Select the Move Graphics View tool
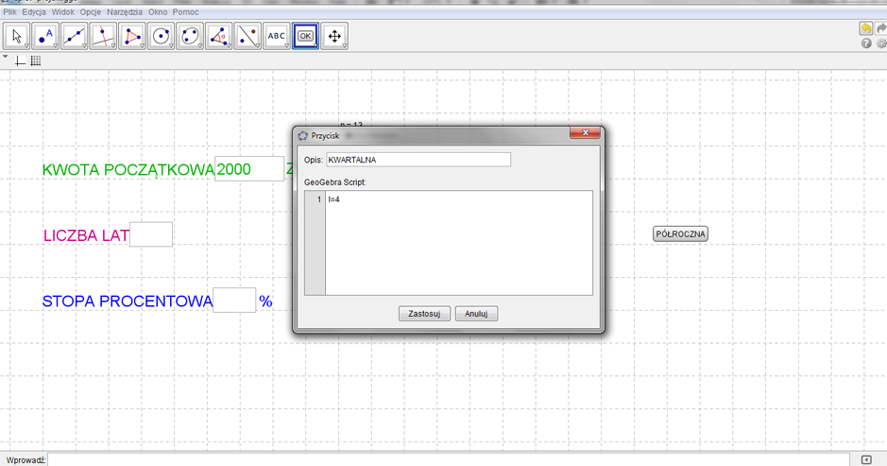Screen dimensions: 887x466 (x=334, y=36)
